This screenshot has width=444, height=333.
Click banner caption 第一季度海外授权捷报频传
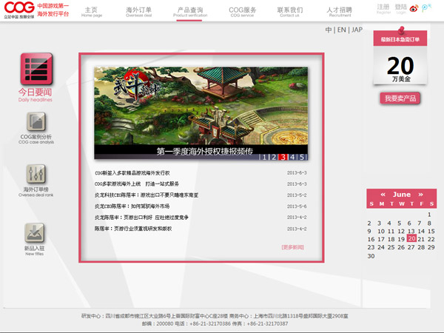point(205,151)
